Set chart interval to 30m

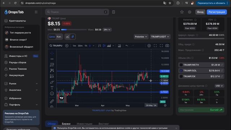click(80, 46)
